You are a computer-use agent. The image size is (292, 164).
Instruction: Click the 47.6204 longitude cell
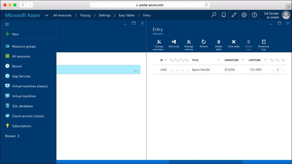[x=230, y=70]
